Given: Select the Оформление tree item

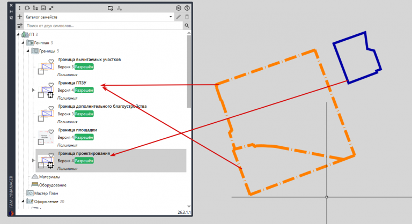Looking at the screenshot, I should 46,201.
